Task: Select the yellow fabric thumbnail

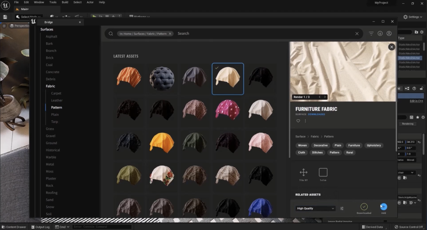Action: pyautogui.click(x=162, y=142)
